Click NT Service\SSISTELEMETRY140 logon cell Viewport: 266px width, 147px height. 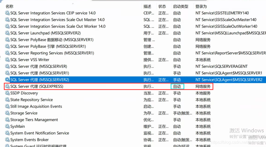222,13
